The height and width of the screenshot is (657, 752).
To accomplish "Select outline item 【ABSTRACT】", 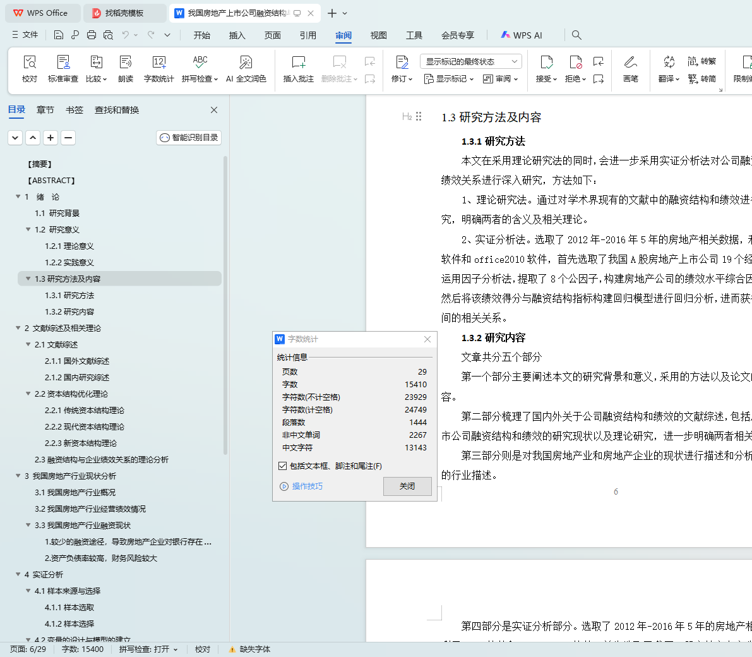I will [51, 181].
